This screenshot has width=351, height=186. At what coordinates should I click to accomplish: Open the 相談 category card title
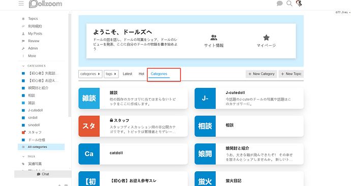229,125
